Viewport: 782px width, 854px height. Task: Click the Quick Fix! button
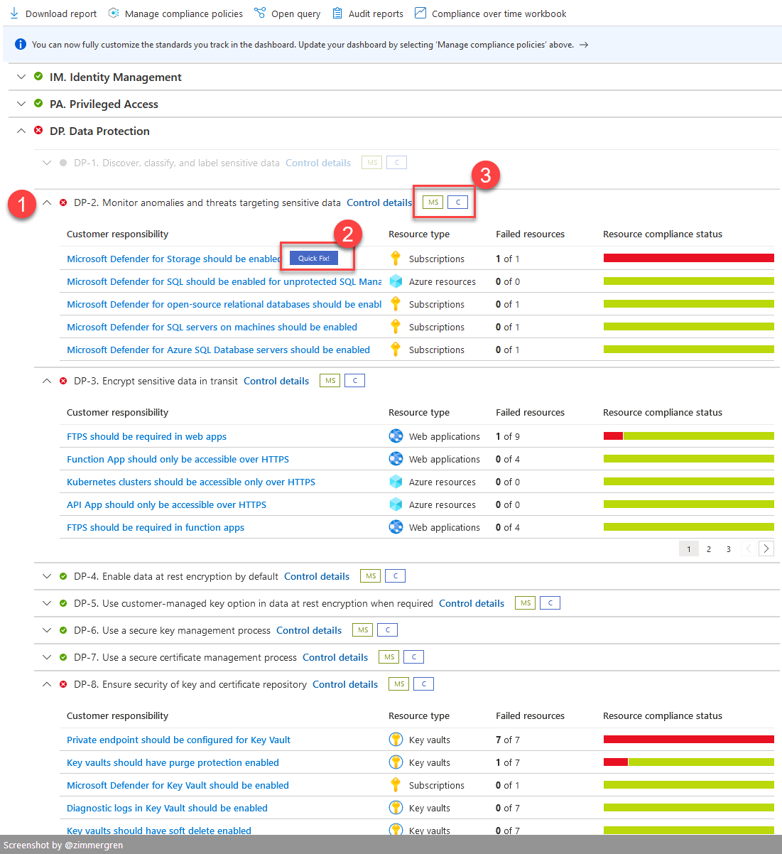coord(313,258)
